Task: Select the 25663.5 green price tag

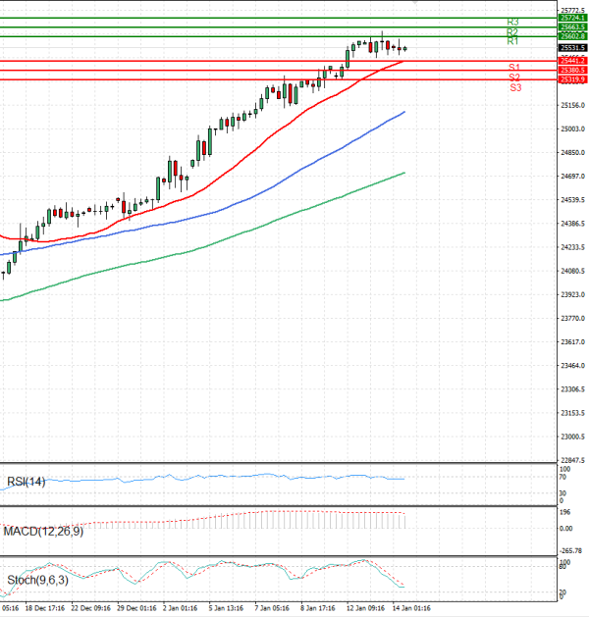Action: [x=572, y=27]
